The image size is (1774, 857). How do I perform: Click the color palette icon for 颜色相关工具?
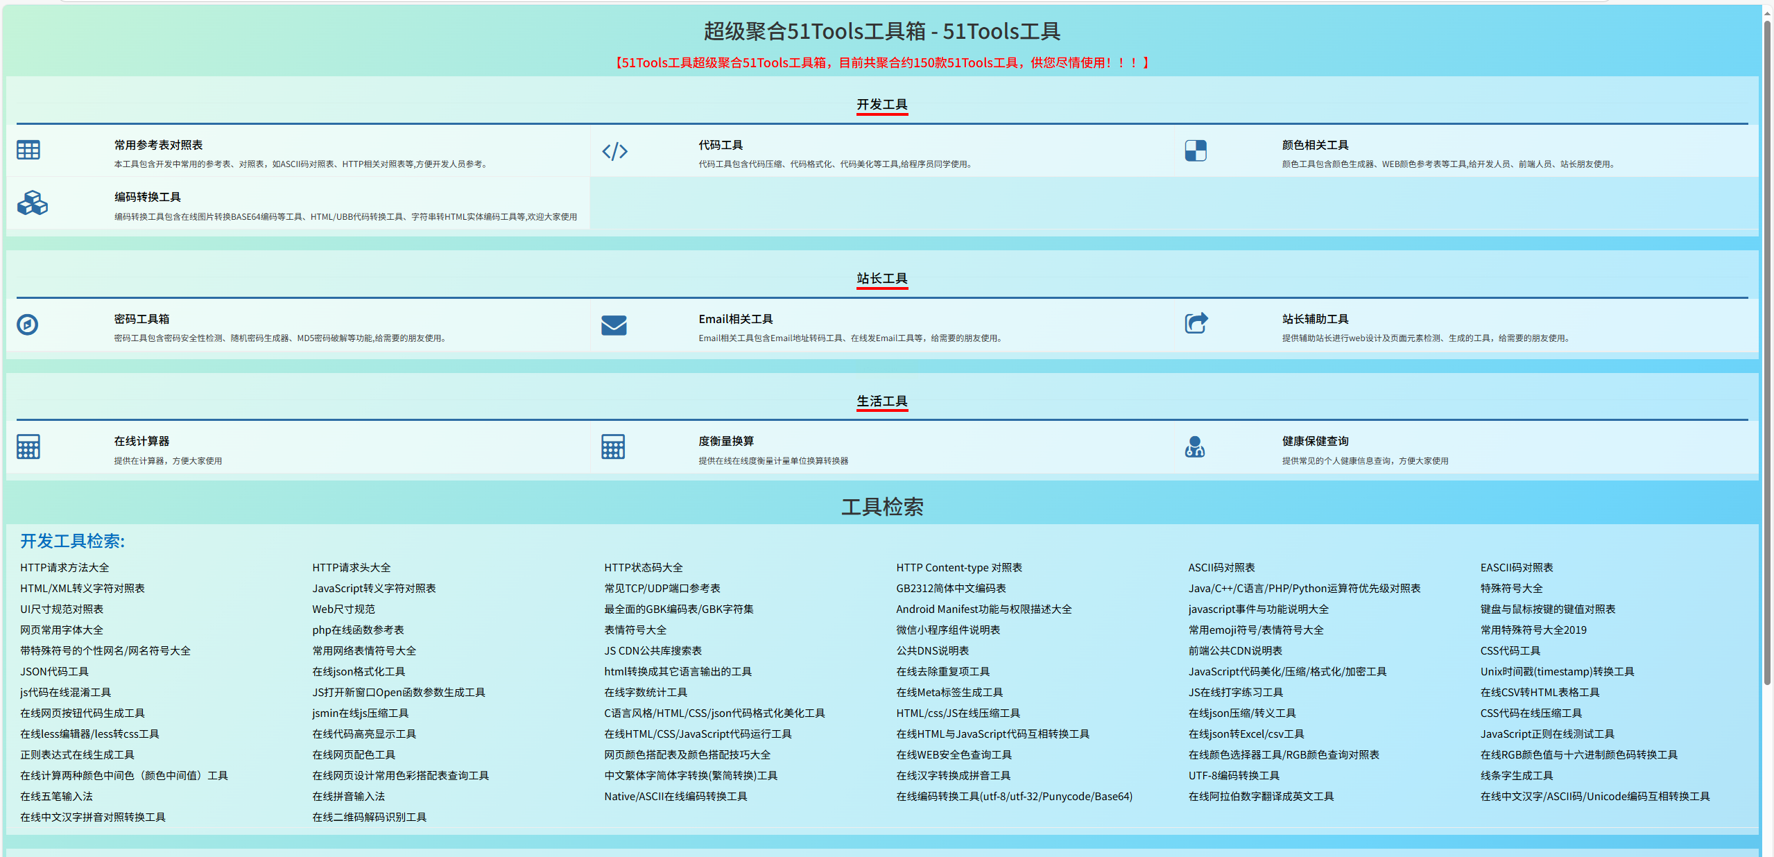(1196, 150)
